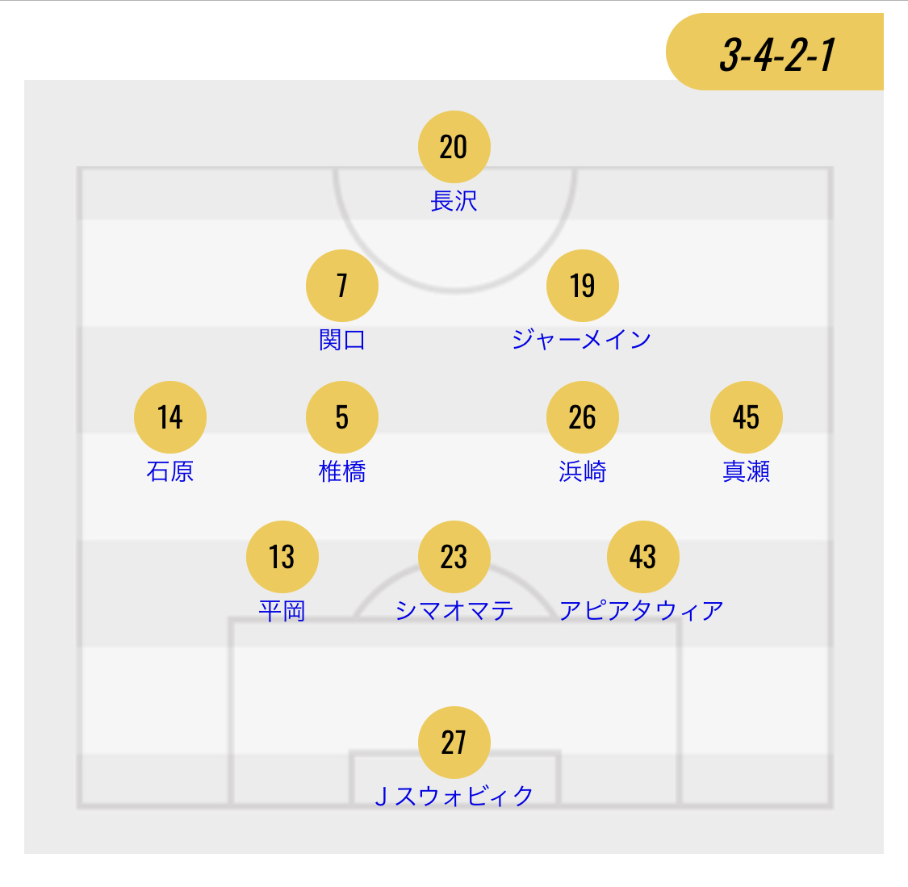Viewport: 908px width, 887px height.
Task: Click the 椎橋 player name link
Action: coord(342,471)
